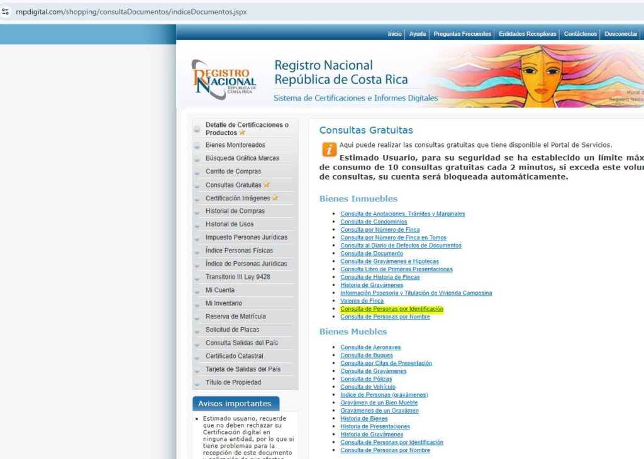Open Detalle de Certificaciones o Productos
644x459 pixels.
pos(247,129)
